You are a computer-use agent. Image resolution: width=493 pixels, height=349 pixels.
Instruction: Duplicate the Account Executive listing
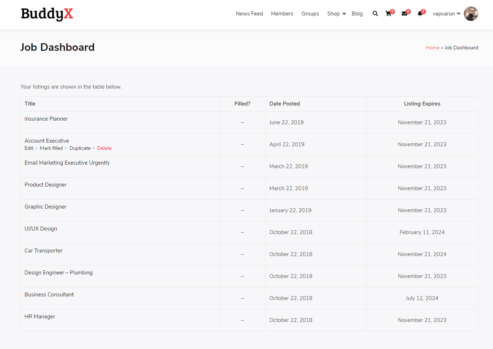click(80, 148)
